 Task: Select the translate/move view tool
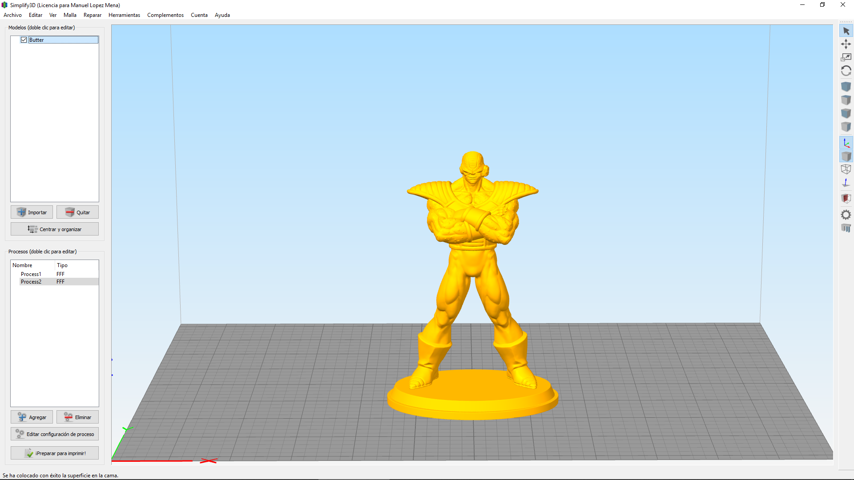coord(846,44)
